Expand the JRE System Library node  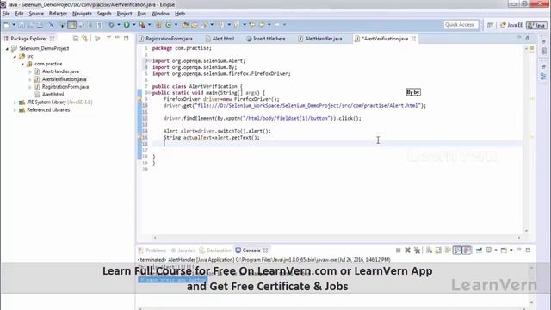pos(15,102)
